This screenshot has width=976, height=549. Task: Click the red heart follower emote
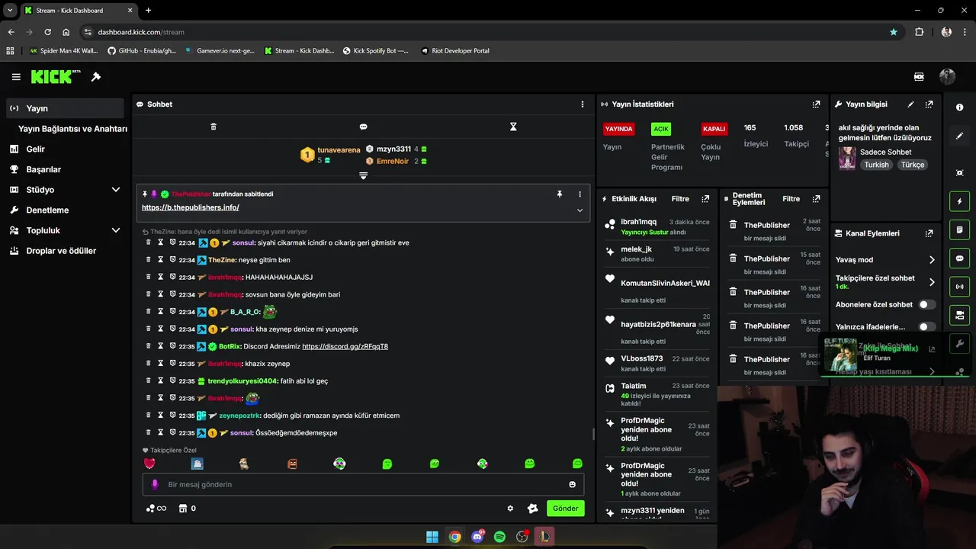(149, 464)
